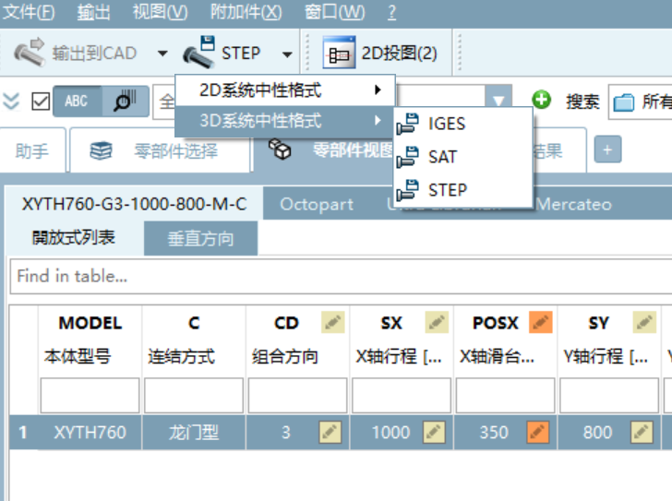The image size is (672, 501).
Task: Click the 搜索 button
Action: coord(582,101)
